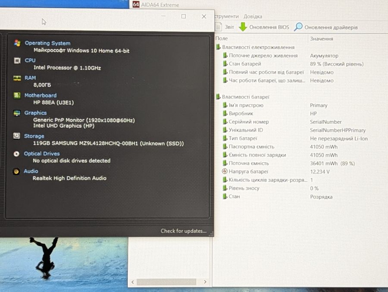Image resolution: width=388 pixels, height=292 pixels.
Task: Click the Оновлення BIOS toolbar button
Action: point(264,27)
